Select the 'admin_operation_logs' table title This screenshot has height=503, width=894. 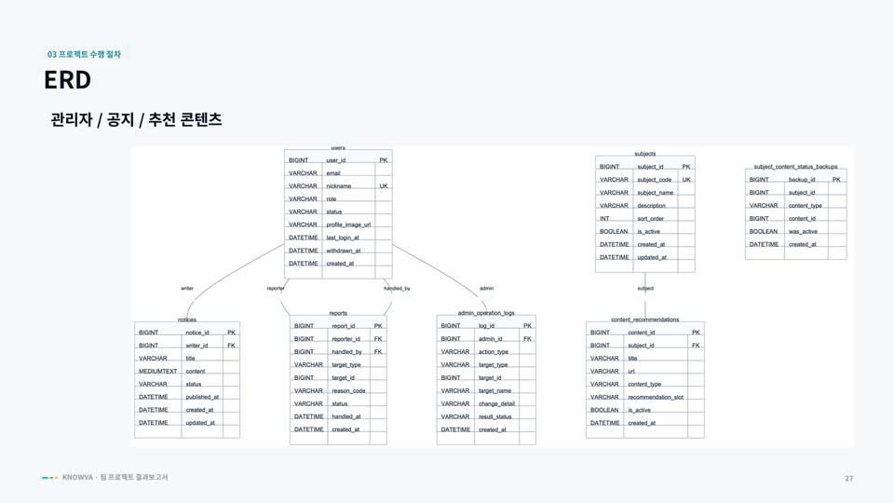486,313
